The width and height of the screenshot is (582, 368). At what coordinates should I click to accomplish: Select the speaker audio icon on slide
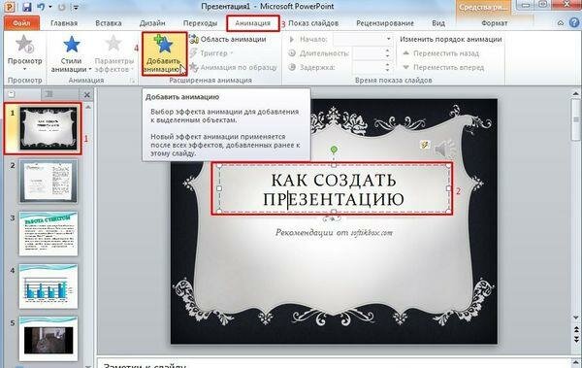pos(444,149)
